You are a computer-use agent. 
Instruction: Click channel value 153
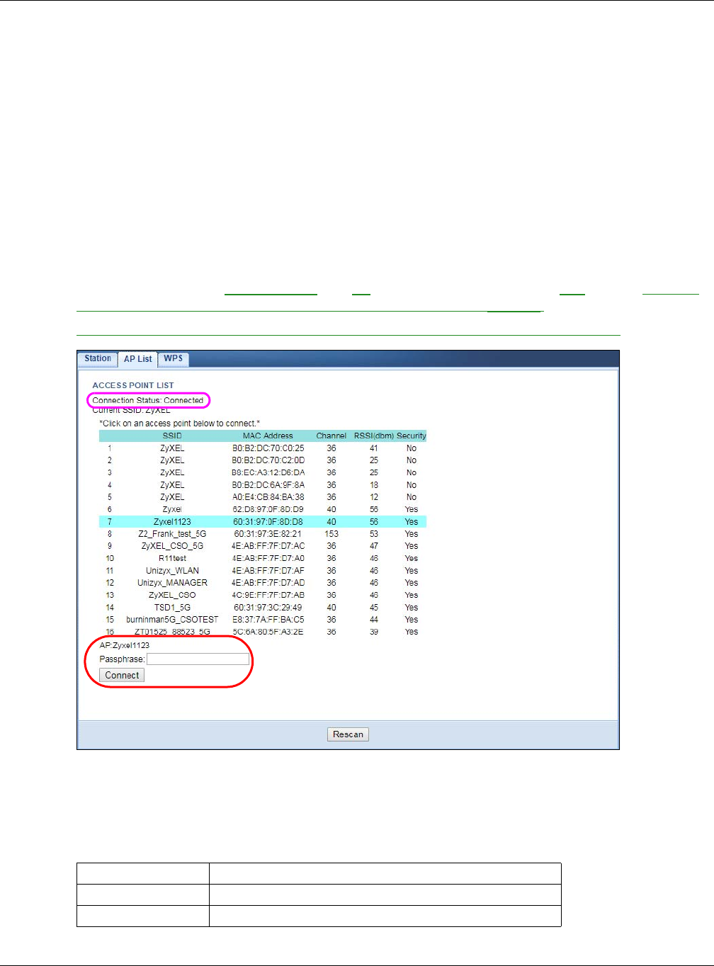pyautogui.click(x=331, y=534)
